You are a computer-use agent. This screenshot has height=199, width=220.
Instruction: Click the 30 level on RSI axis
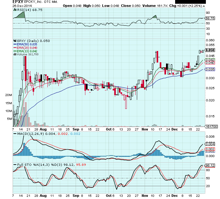208,29
